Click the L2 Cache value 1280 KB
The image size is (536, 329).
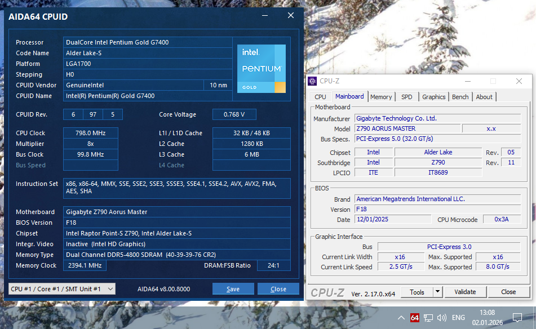tap(251, 144)
